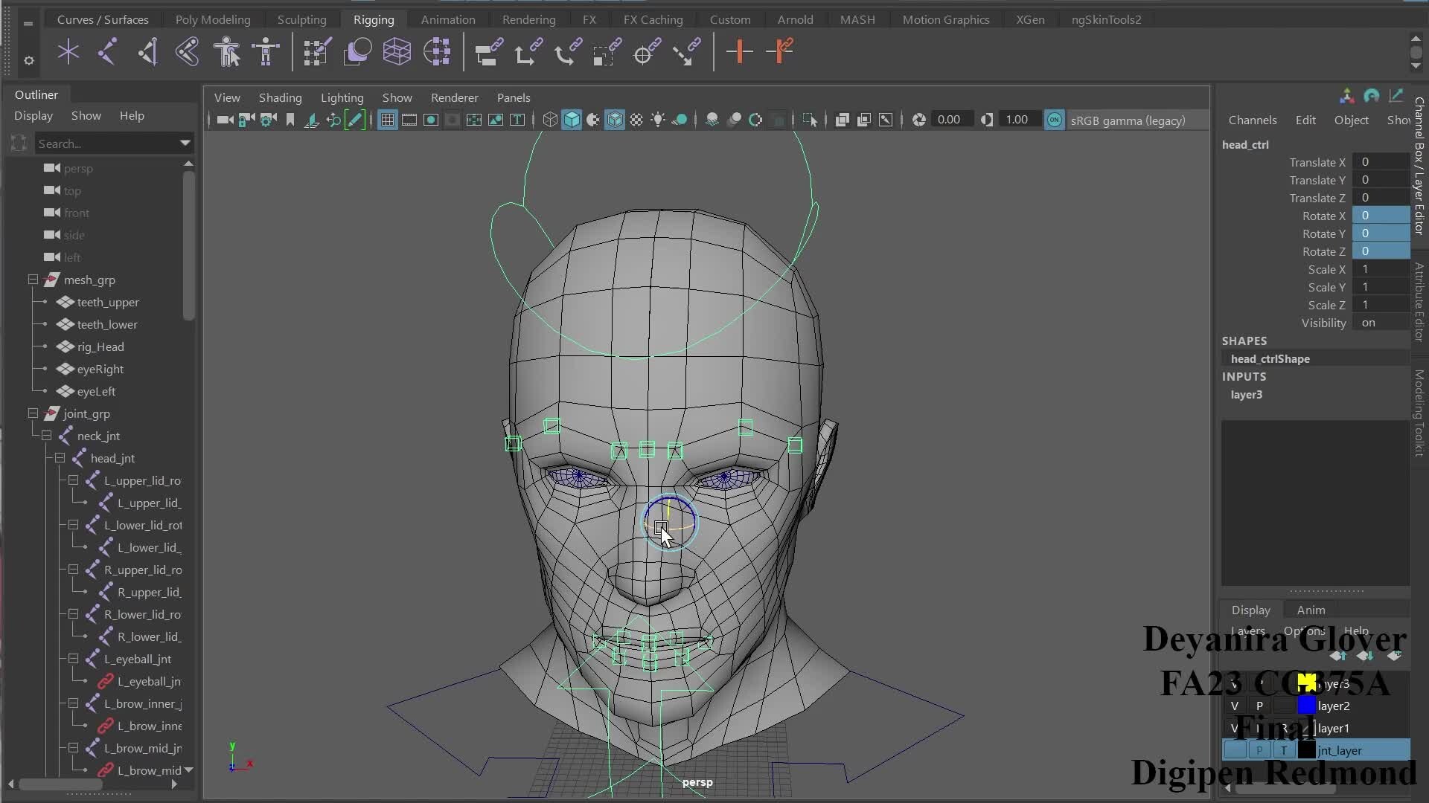This screenshot has width=1429, height=803.
Task: Open the Outliner search filter dropdown arrow
Action: tap(185, 143)
